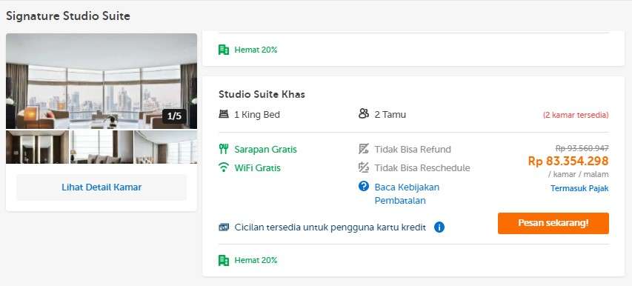Open the blue installment info icon
Image resolution: width=632 pixels, height=286 pixels.
(x=439, y=227)
